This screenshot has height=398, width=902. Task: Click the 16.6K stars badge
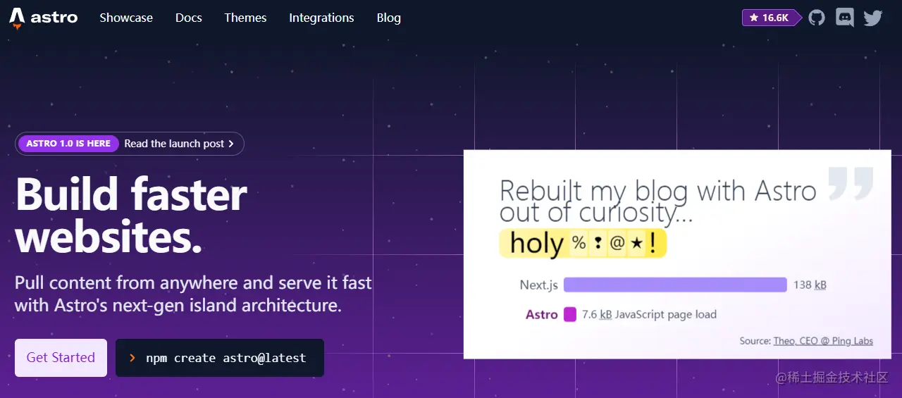point(771,18)
